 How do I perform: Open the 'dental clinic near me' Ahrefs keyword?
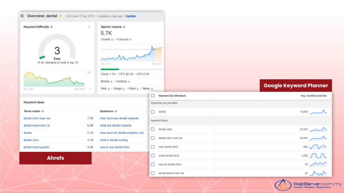pos(37,118)
